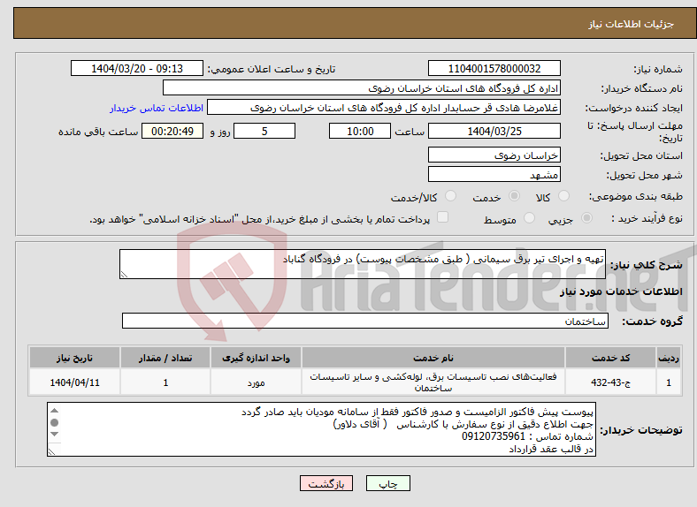Click the ردیف column header

tap(669, 358)
